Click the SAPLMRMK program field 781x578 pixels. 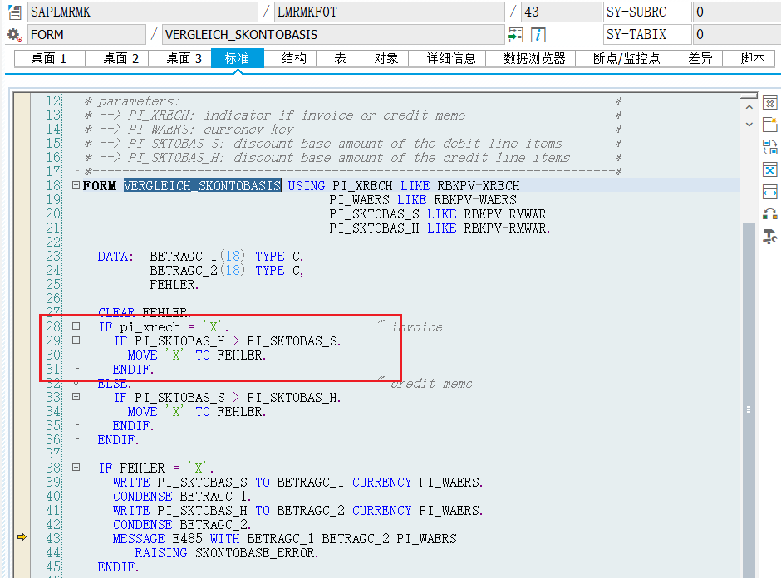(142, 12)
